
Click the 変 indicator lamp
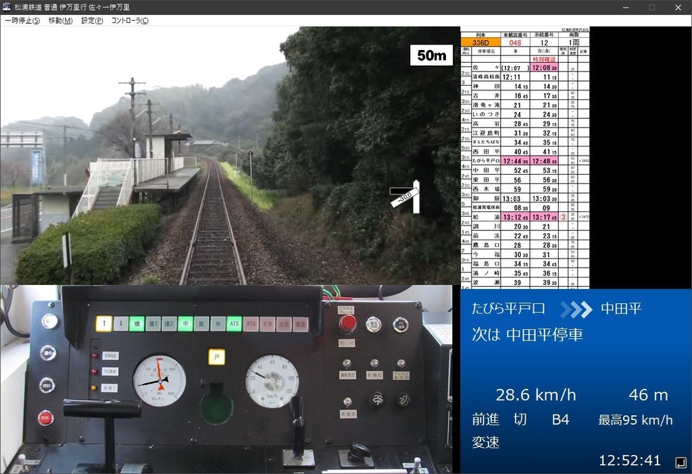coord(201,323)
